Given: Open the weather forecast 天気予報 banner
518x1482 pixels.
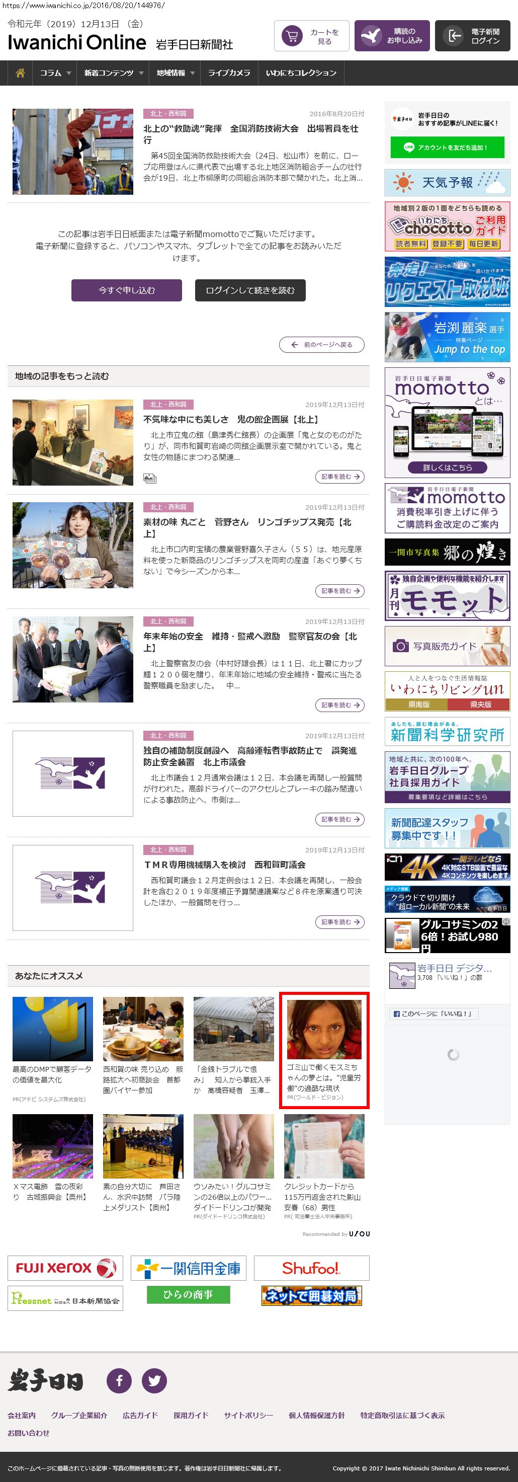Looking at the screenshot, I should coord(447,183).
